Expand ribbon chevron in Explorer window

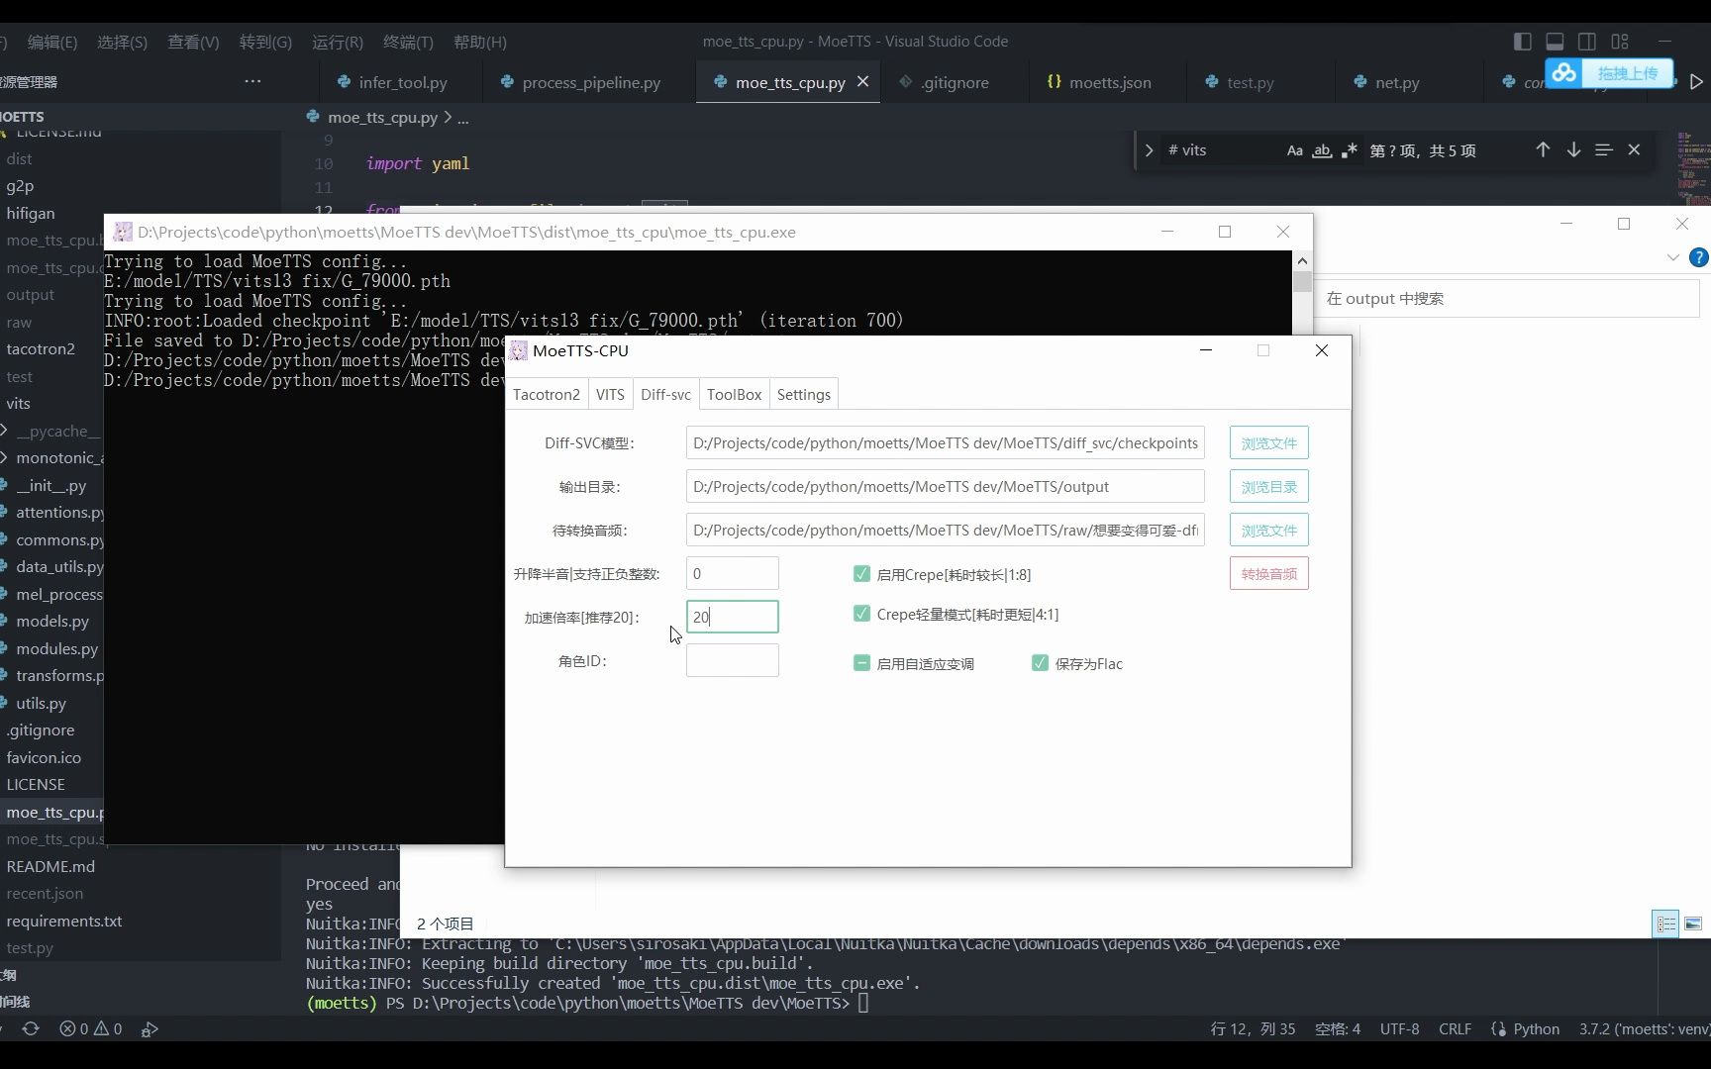click(1672, 257)
